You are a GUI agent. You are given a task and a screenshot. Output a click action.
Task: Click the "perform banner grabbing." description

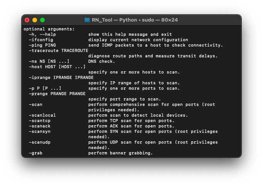(x=120, y=153)
